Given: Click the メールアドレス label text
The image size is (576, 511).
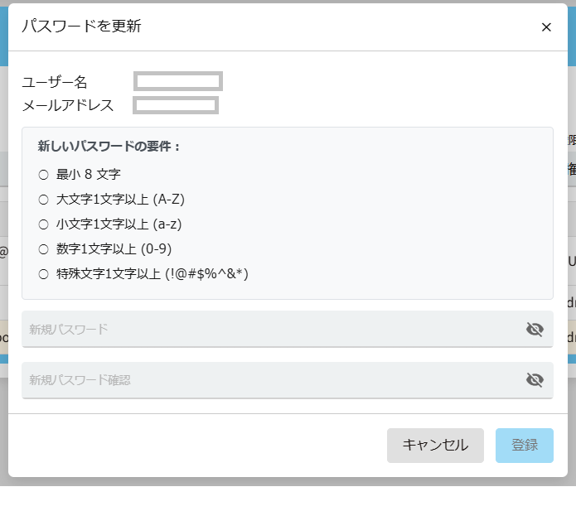Looking at the screenshot, I should 68,105.
